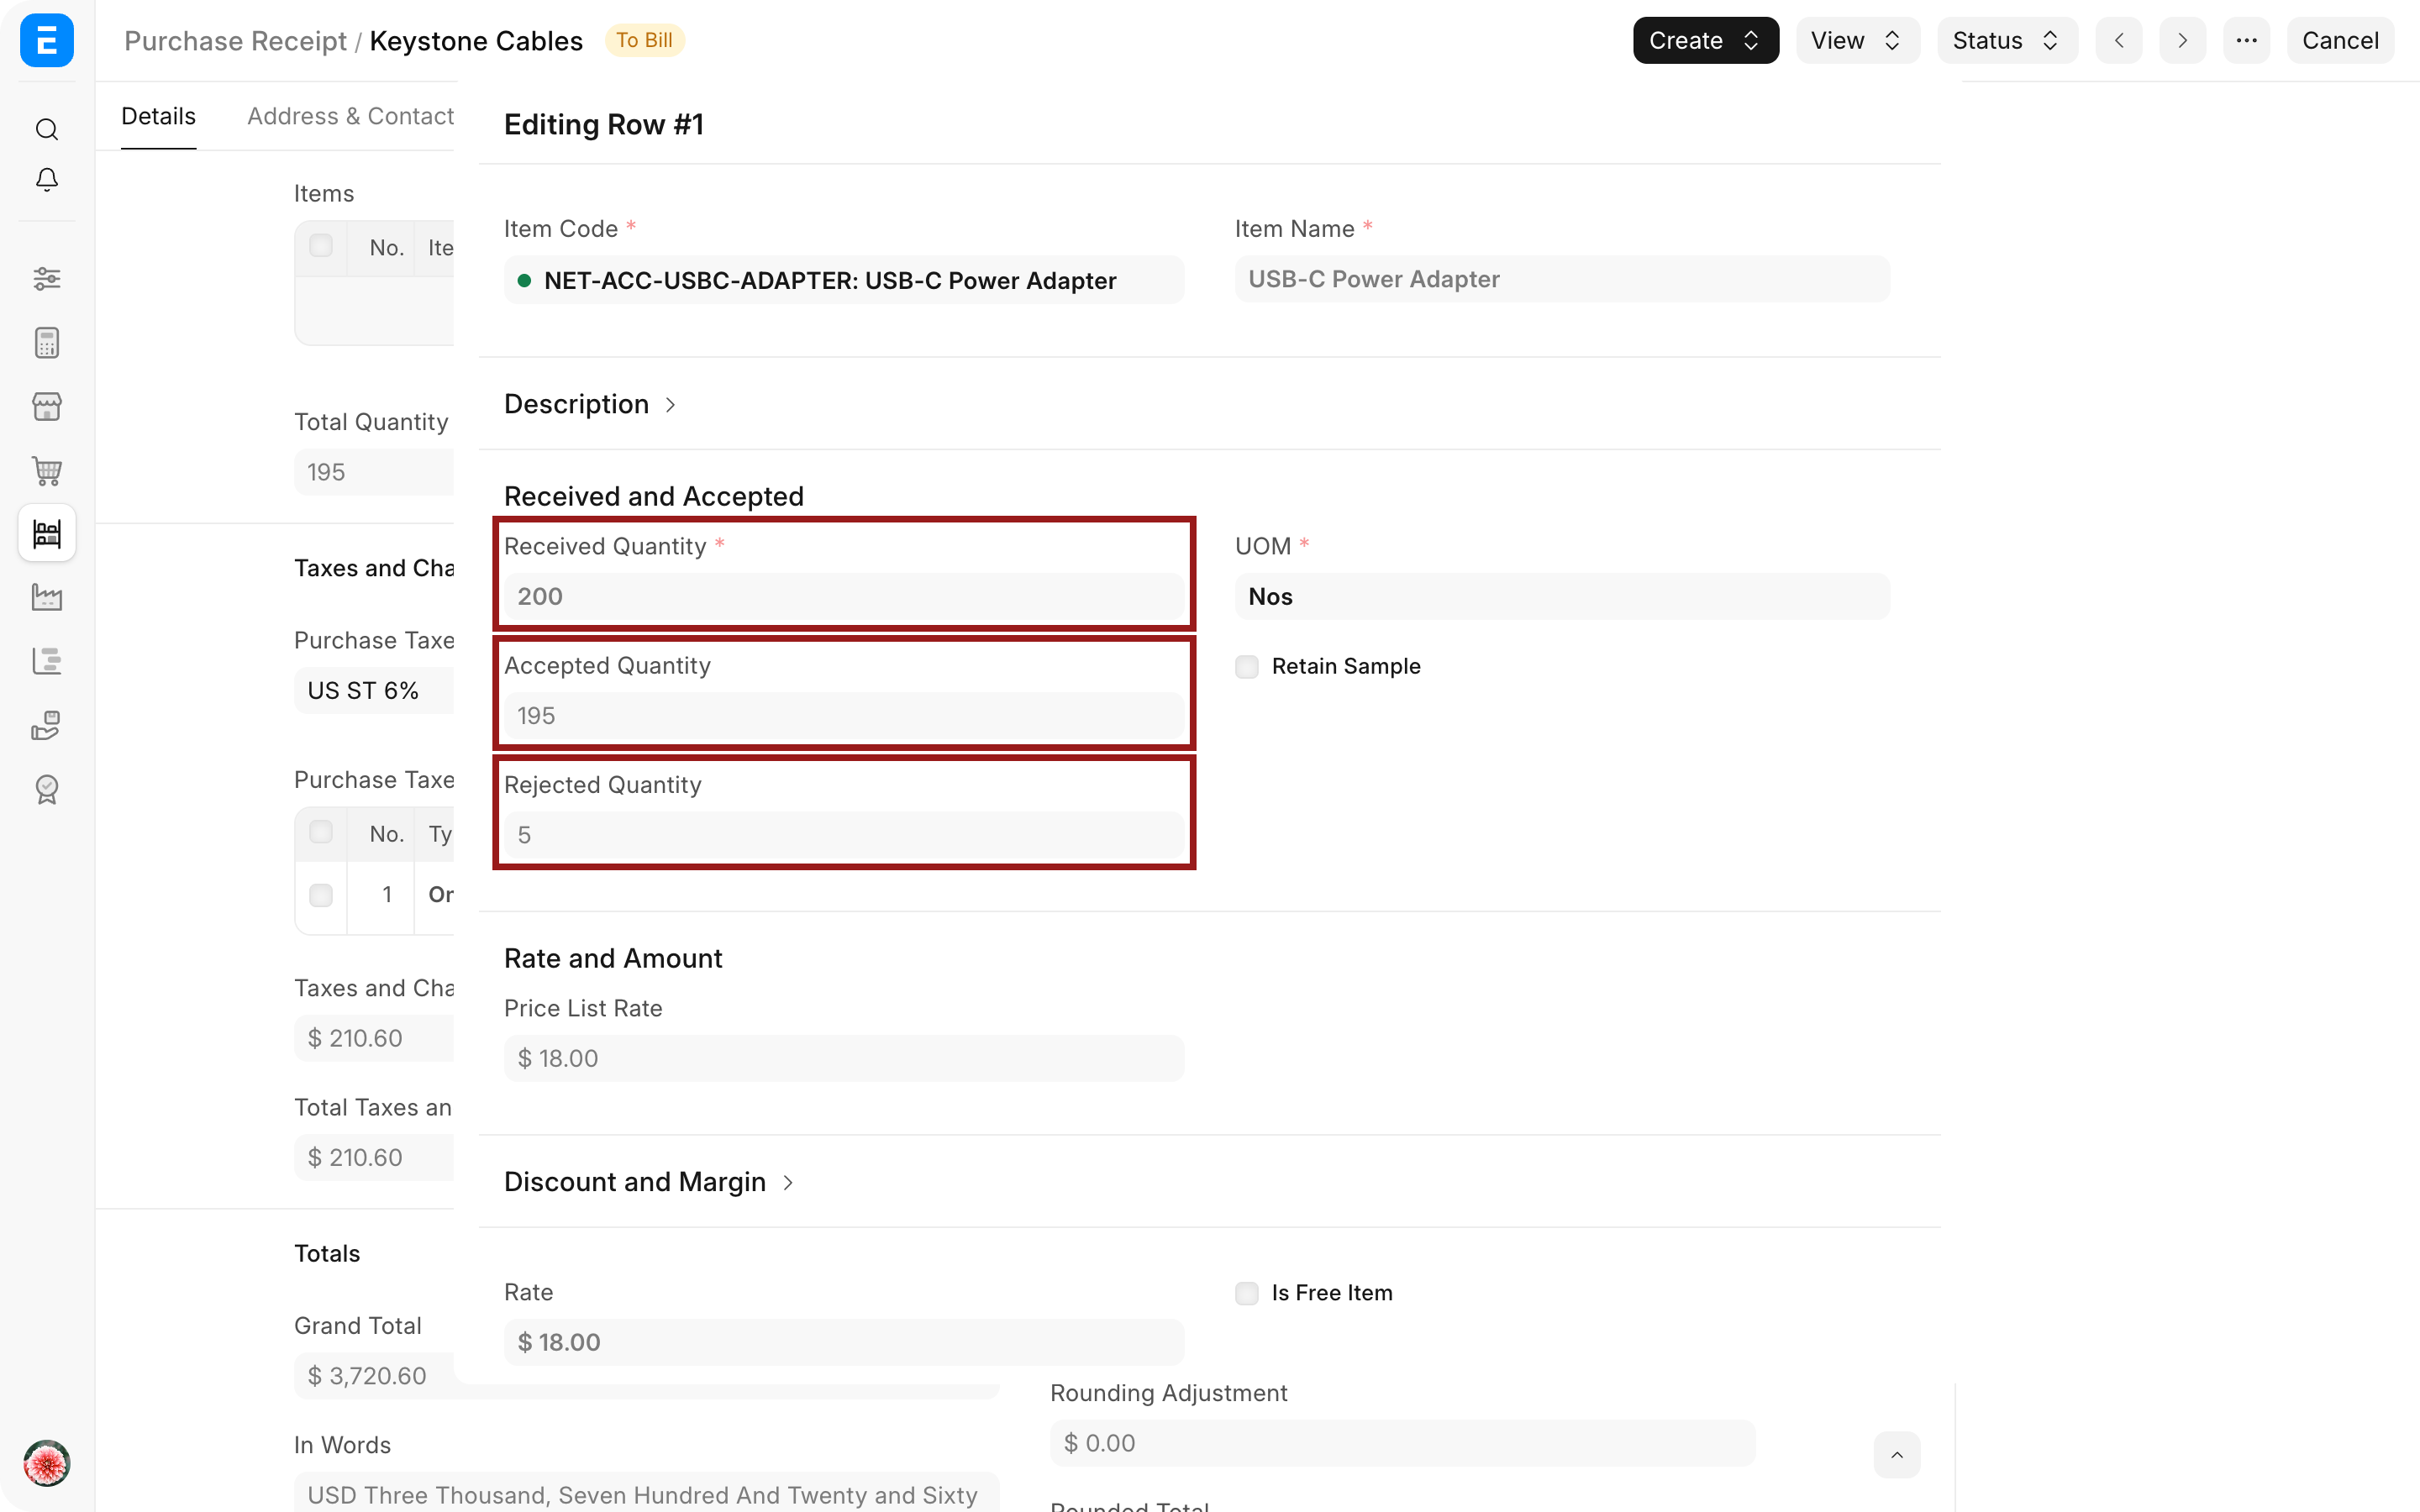The image size is (2420, 1512).
Task: Click the scroll-to-top arrow button
Action: pyautogui.click(x=1896, y=1455)
